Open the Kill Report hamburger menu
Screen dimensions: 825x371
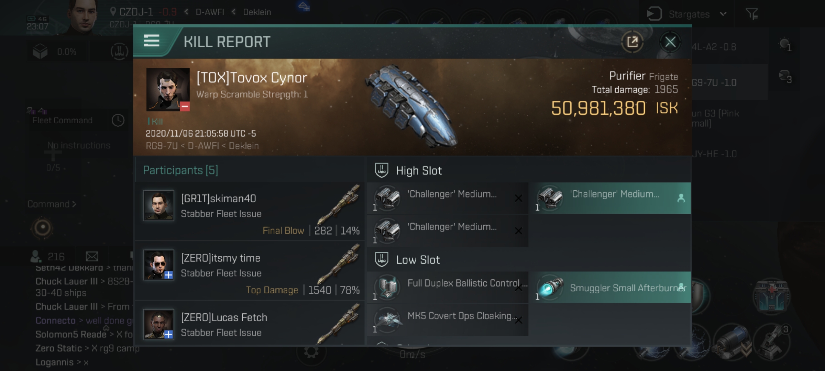tap(151, 41)
